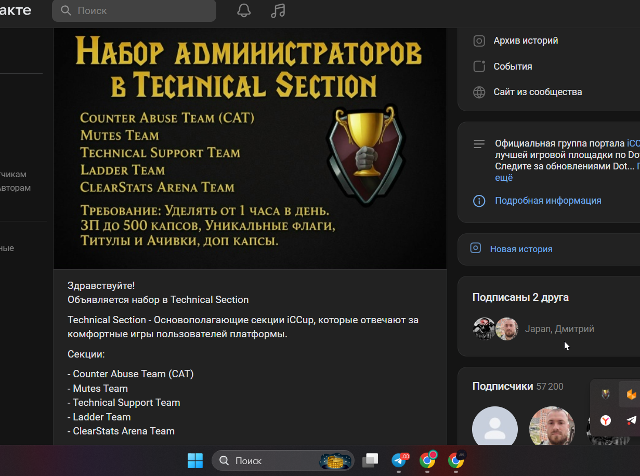Screen dimensions: 640x476
Task: Click the '- ClearStats Arena Team' line
Action: (121, 431)
